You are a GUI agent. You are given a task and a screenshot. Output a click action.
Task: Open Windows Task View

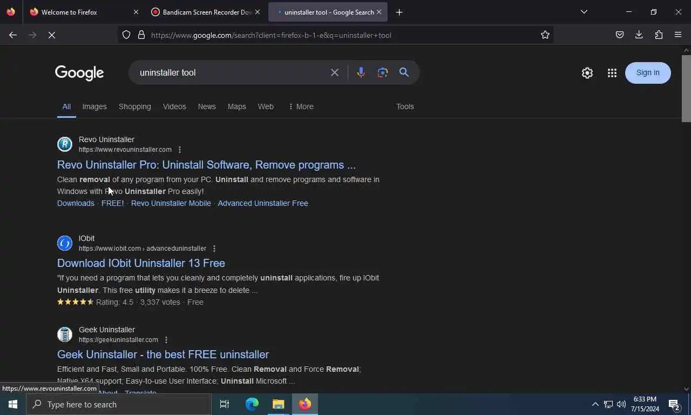pyautogui.click(x=225, y=404)
